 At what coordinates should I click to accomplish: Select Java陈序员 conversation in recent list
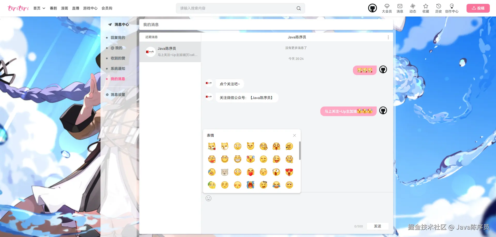[170, 52]
